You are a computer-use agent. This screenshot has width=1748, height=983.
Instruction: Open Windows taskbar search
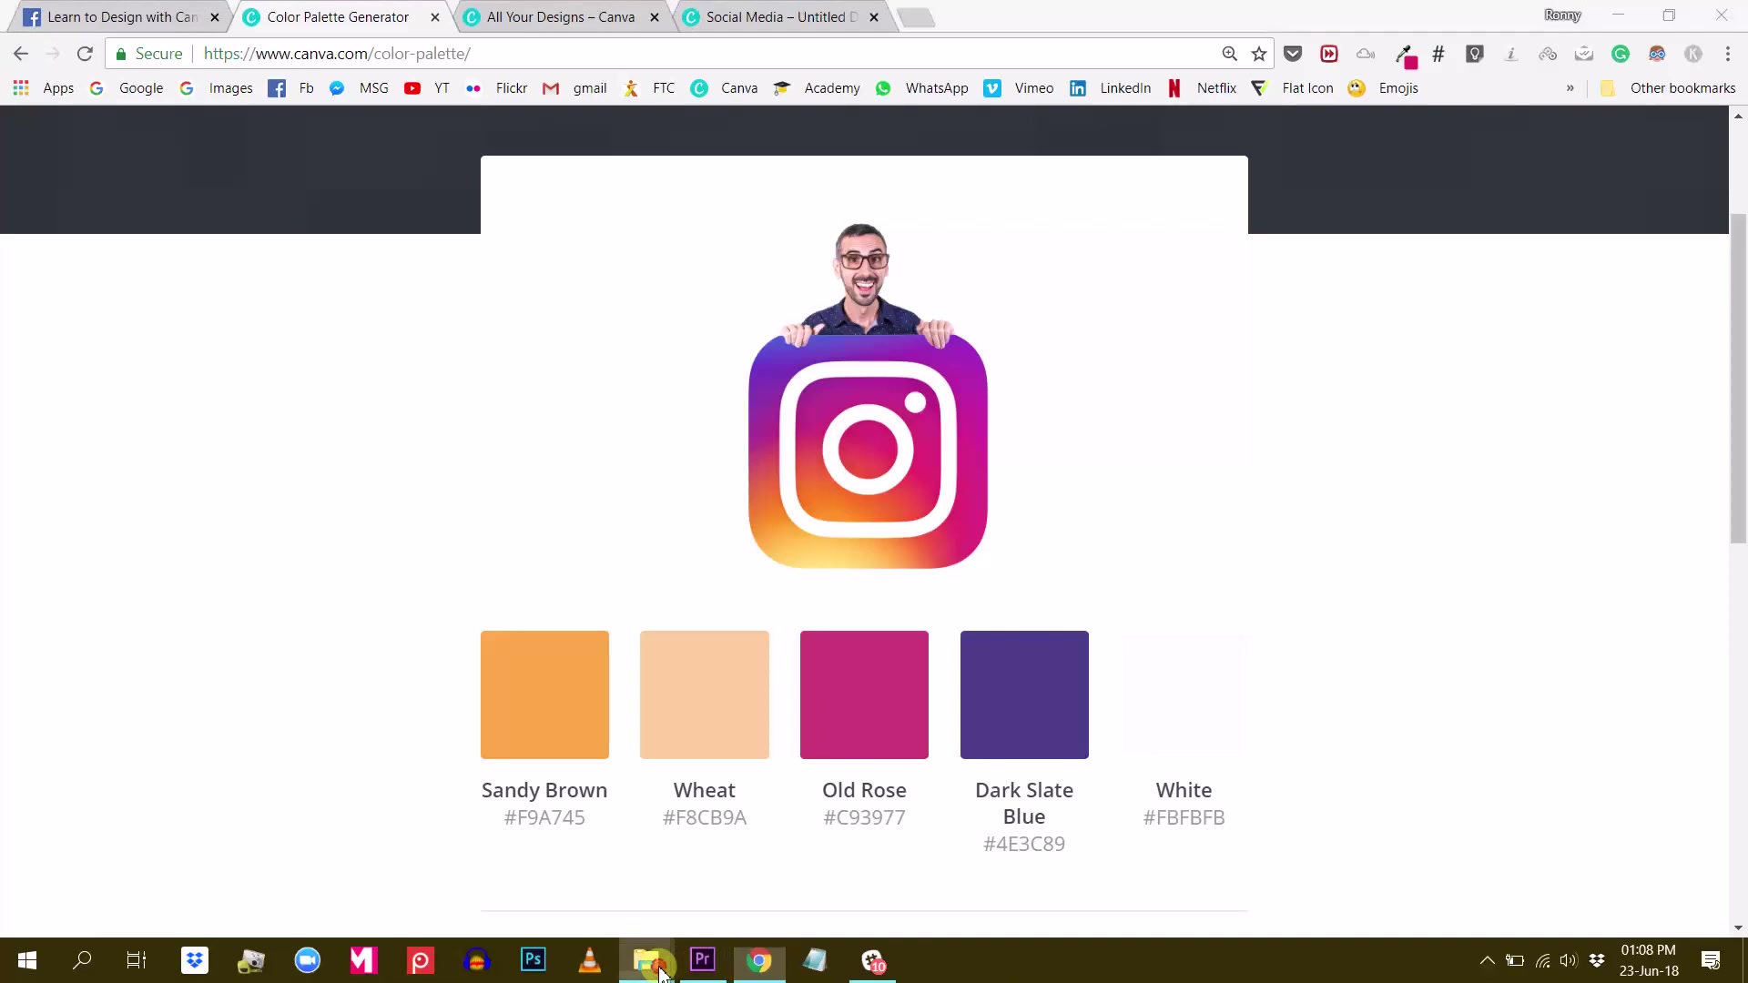82,960
